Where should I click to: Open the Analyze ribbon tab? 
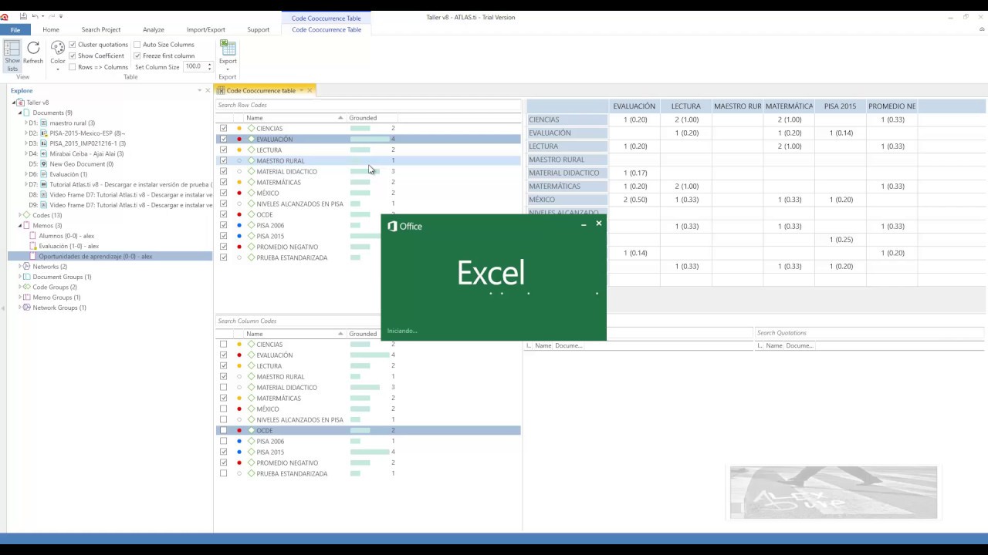[154, 29]
